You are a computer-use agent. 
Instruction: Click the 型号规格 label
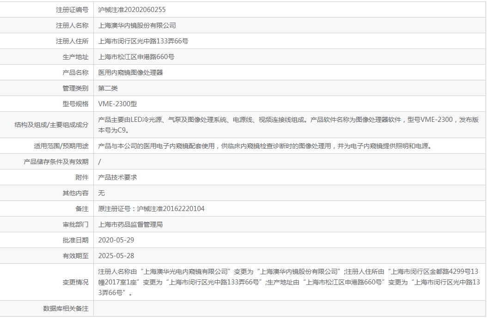pos(75,104)
